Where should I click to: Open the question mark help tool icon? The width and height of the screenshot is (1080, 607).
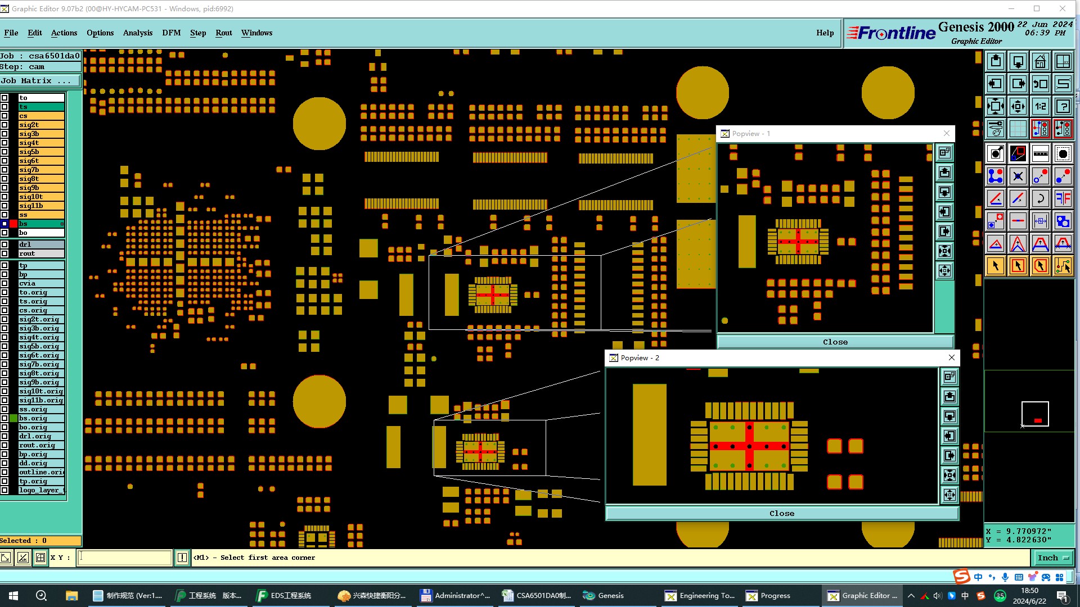tap(1063, 106)
